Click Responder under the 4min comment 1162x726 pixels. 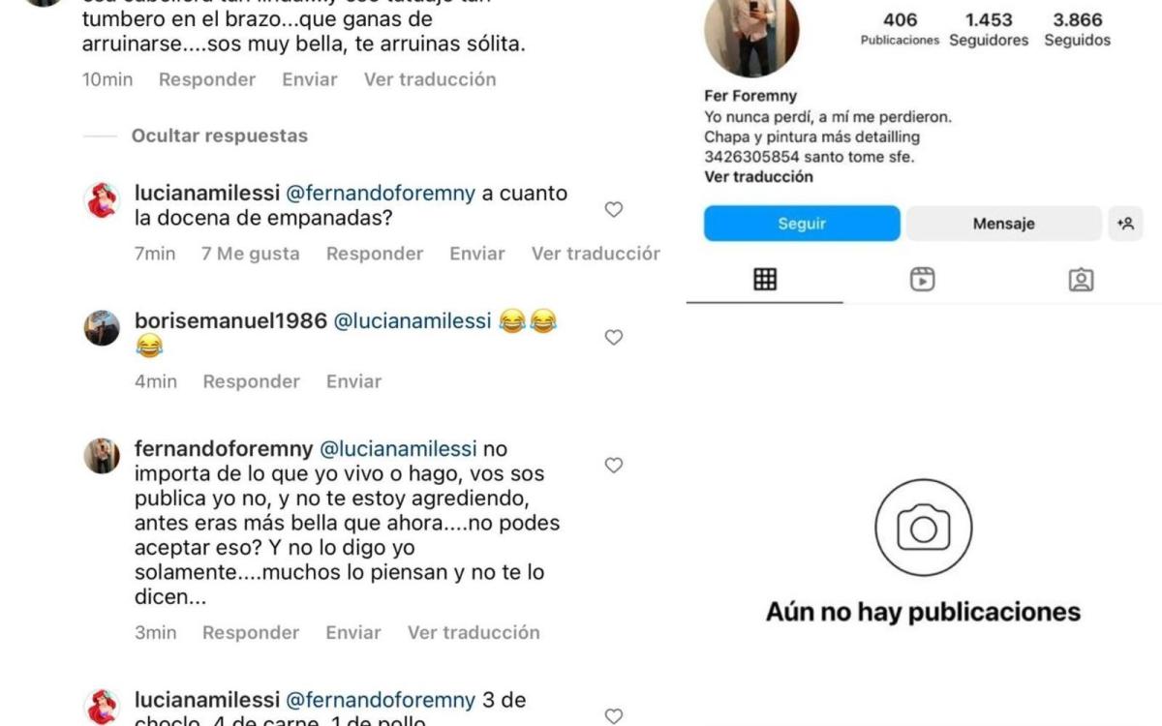click(251, 381)
